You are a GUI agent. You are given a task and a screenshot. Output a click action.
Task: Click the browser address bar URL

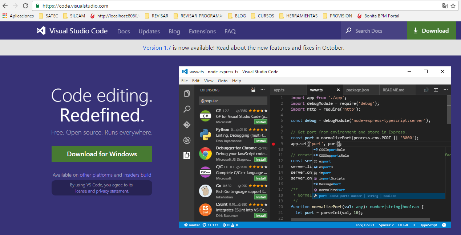[76, 6]
